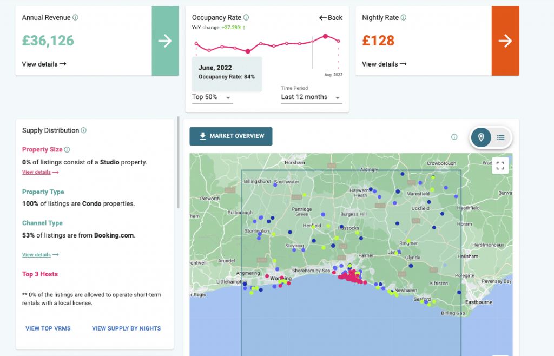Screen dimensions: 554x356
Task: Click the Supply Distribution info icon
Action: click(84, 130)
